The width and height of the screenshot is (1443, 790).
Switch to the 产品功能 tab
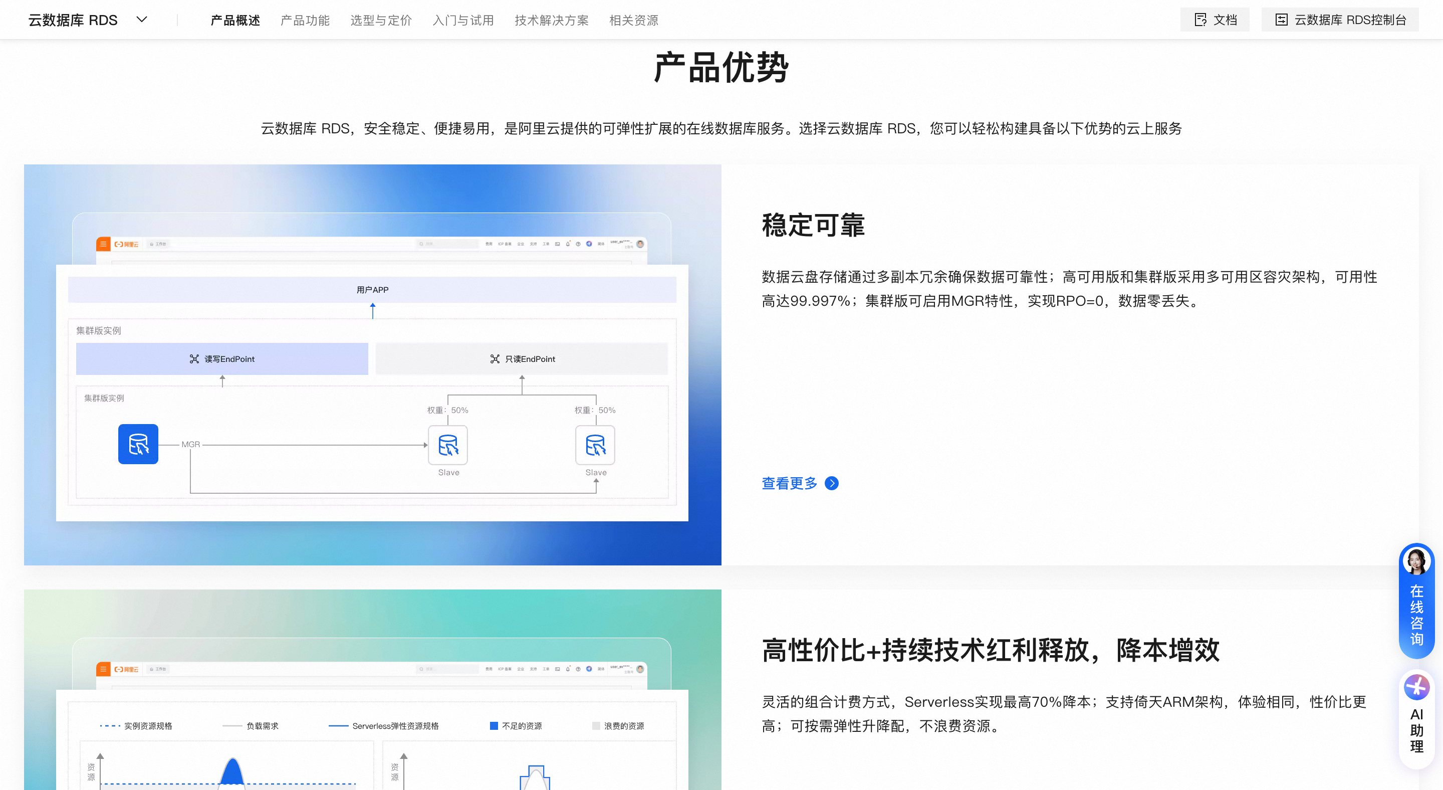[x=305, y=20]
